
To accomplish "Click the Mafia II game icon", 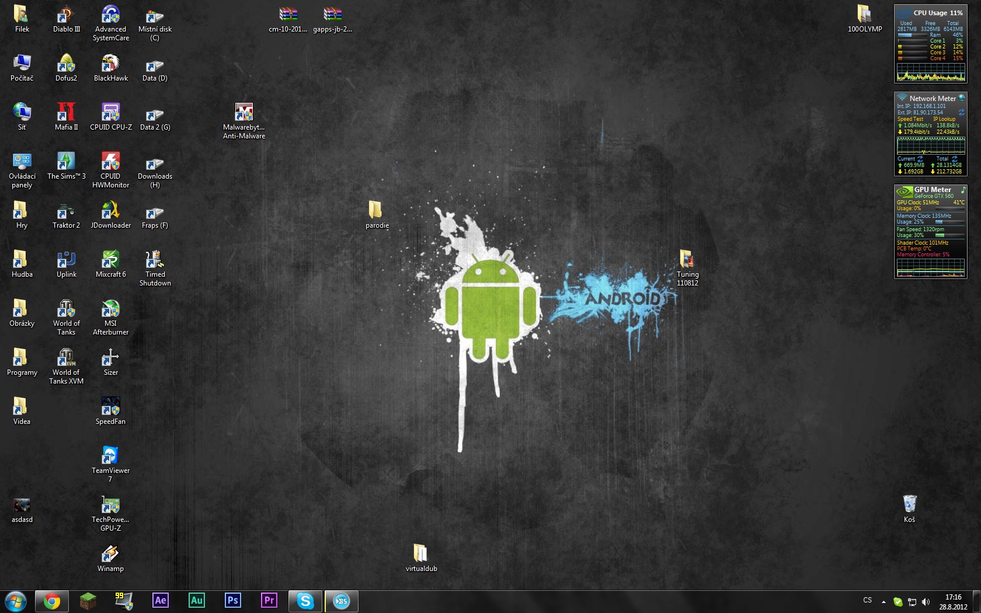I will point(67,117).
